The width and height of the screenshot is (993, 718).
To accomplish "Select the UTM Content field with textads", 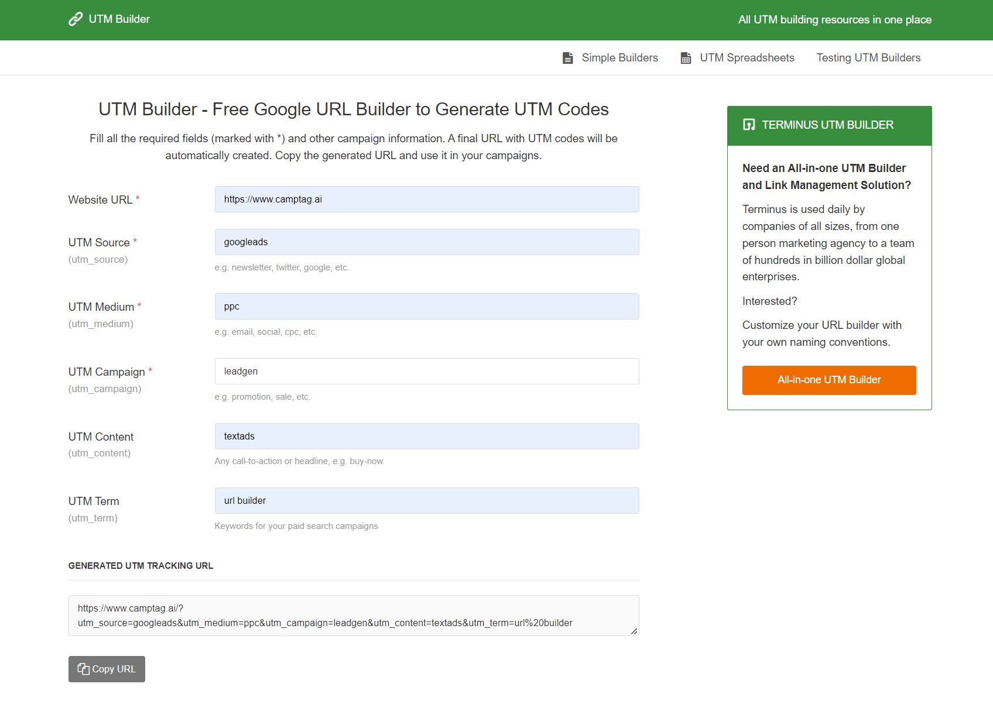I will [x=427, y=436].
